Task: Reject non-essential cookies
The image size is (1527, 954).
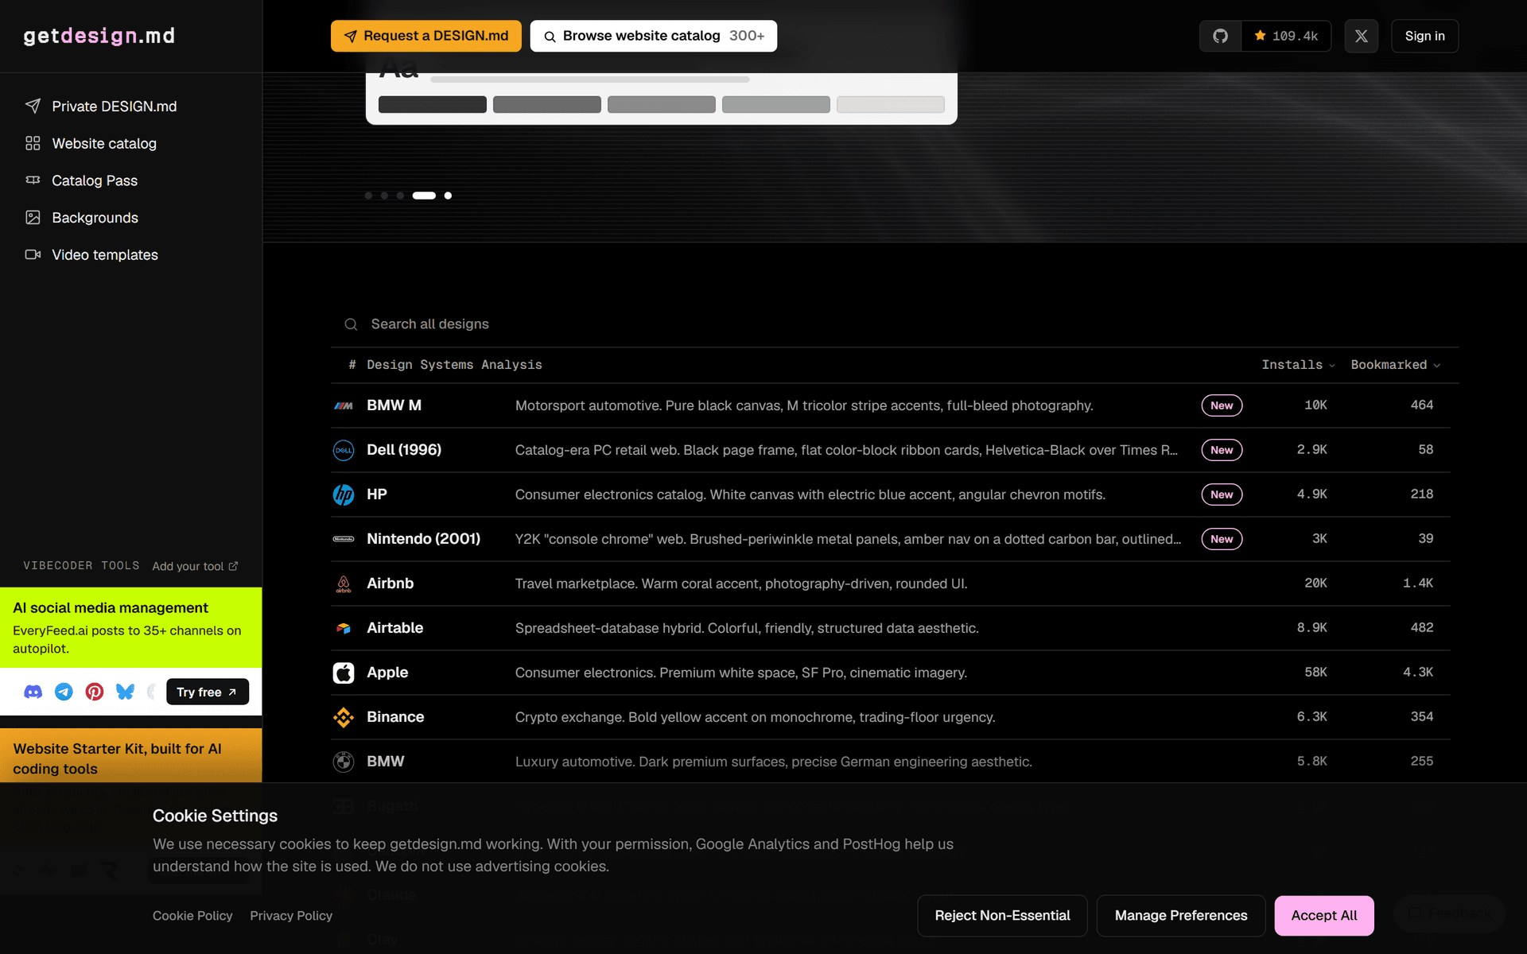Action: pos(1002,916)
